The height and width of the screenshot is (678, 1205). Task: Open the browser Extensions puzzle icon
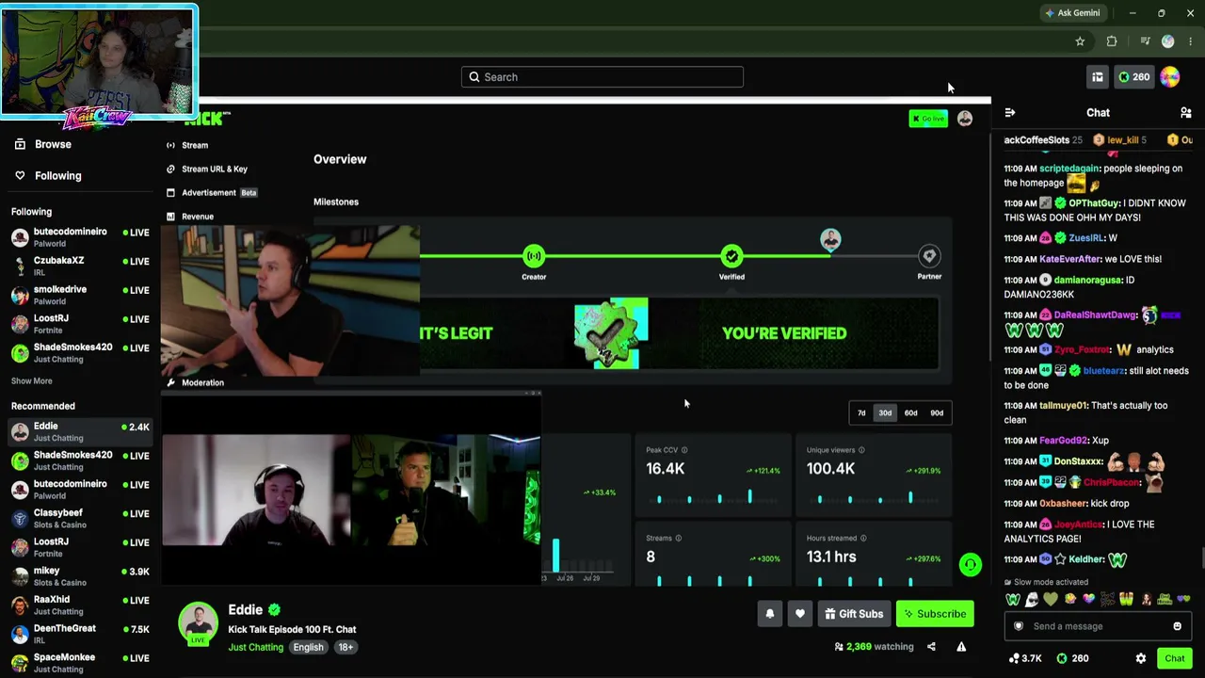1112,41
